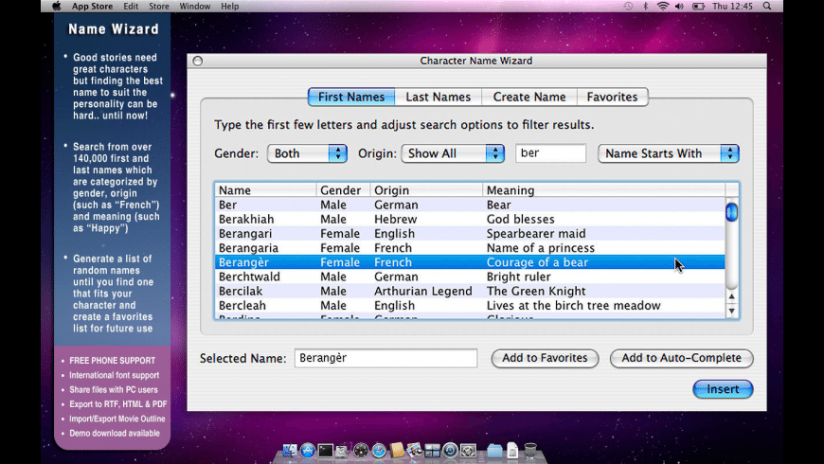The image size is (824, 464).
Task: Switch to the Favorites tab
Action: pyautogui.click(x=612, y=97)
